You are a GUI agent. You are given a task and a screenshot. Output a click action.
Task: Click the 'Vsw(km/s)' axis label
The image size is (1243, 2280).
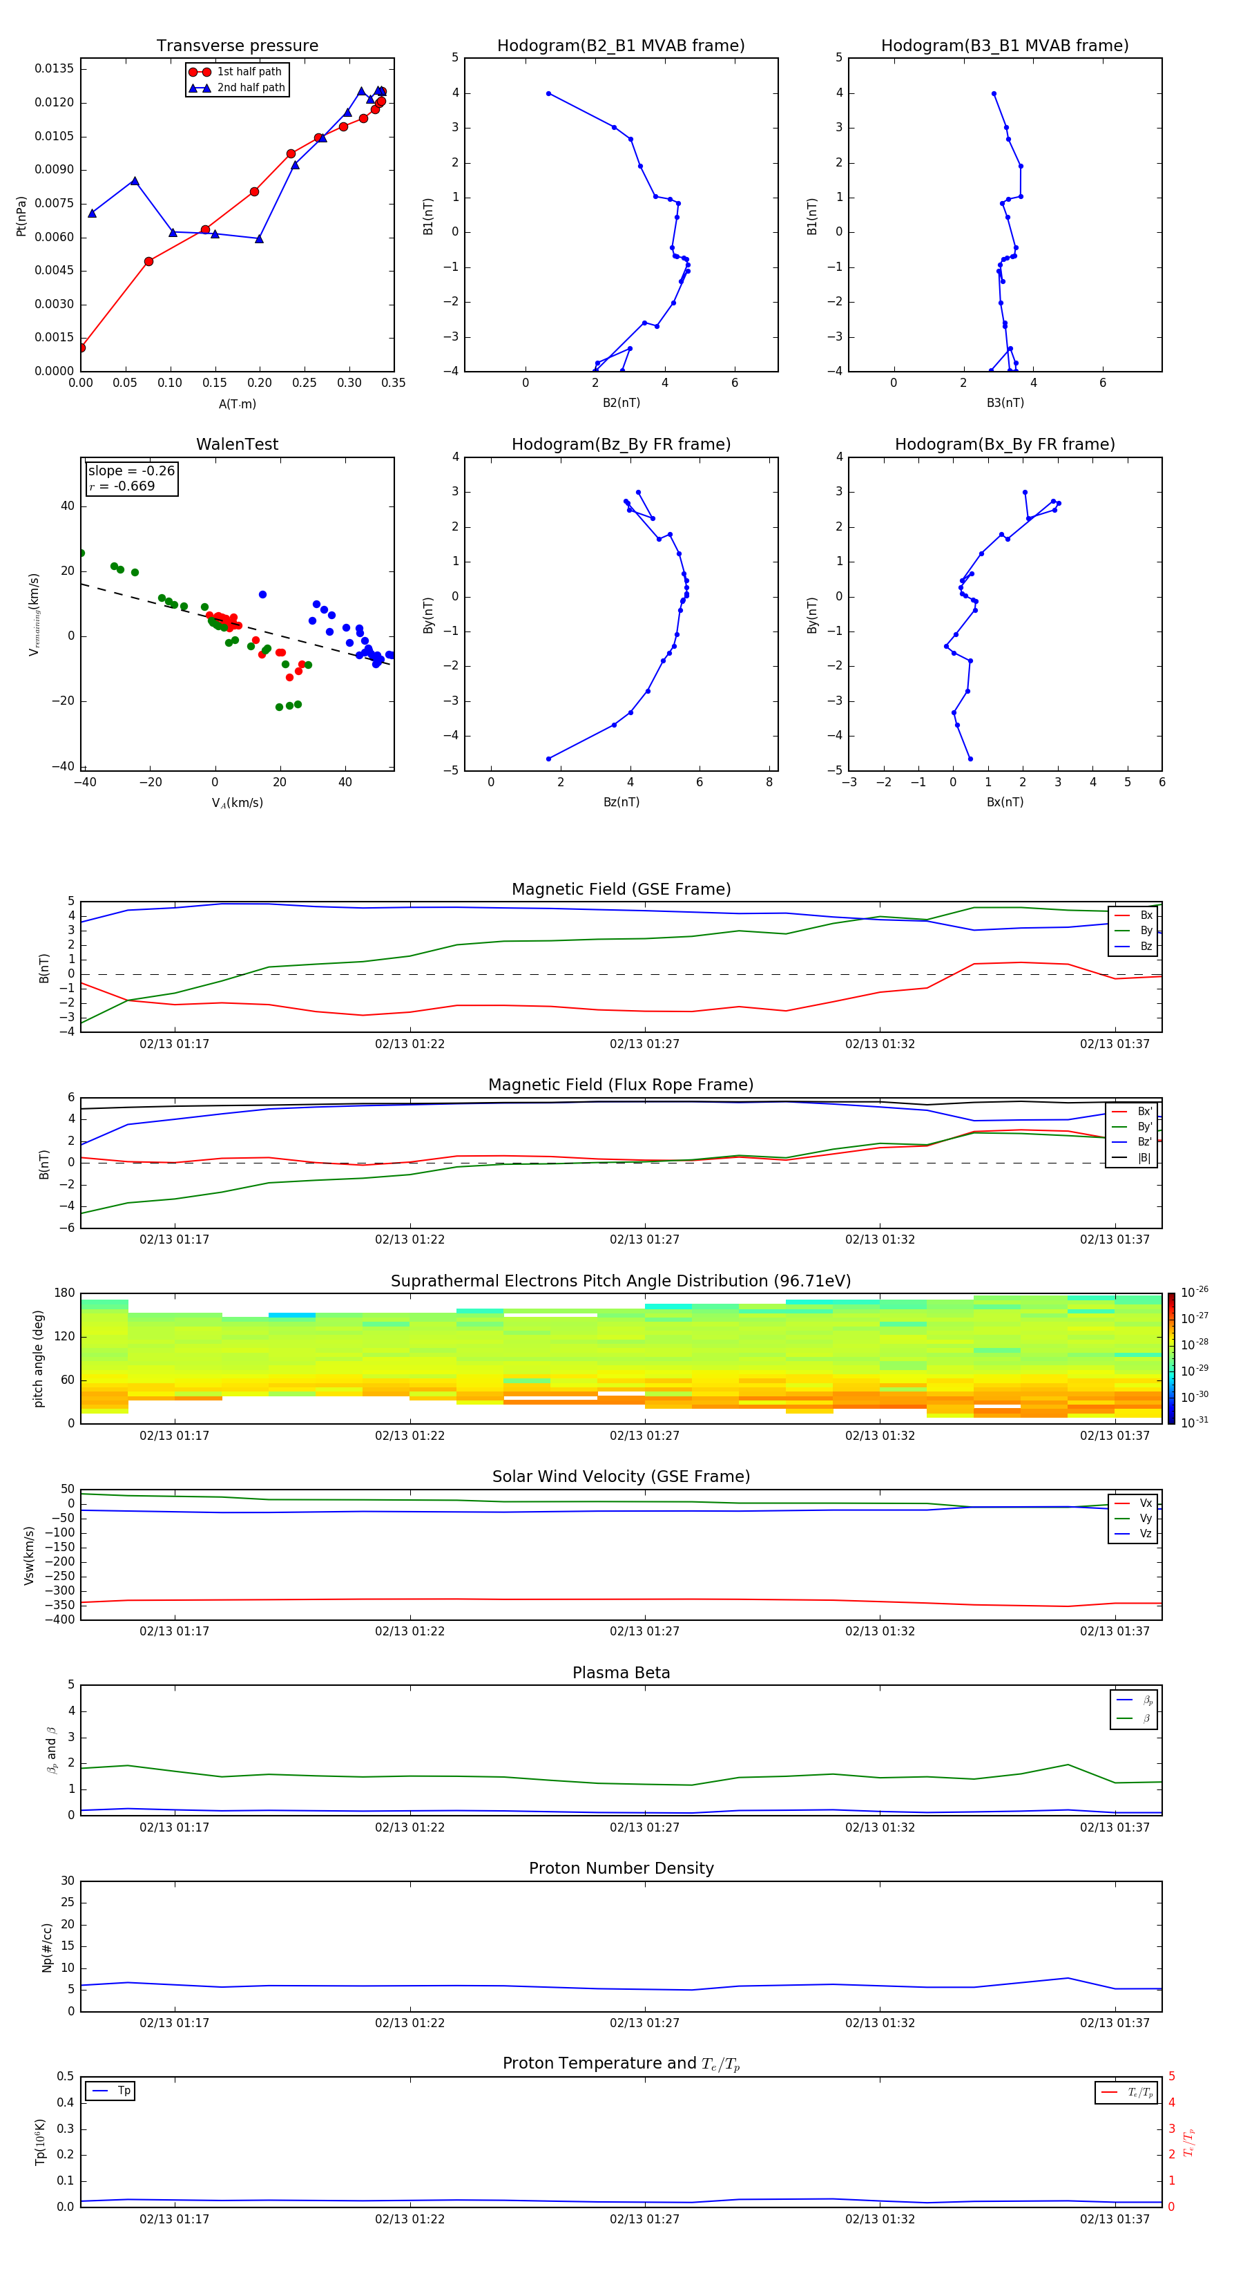pos(29,1555)
